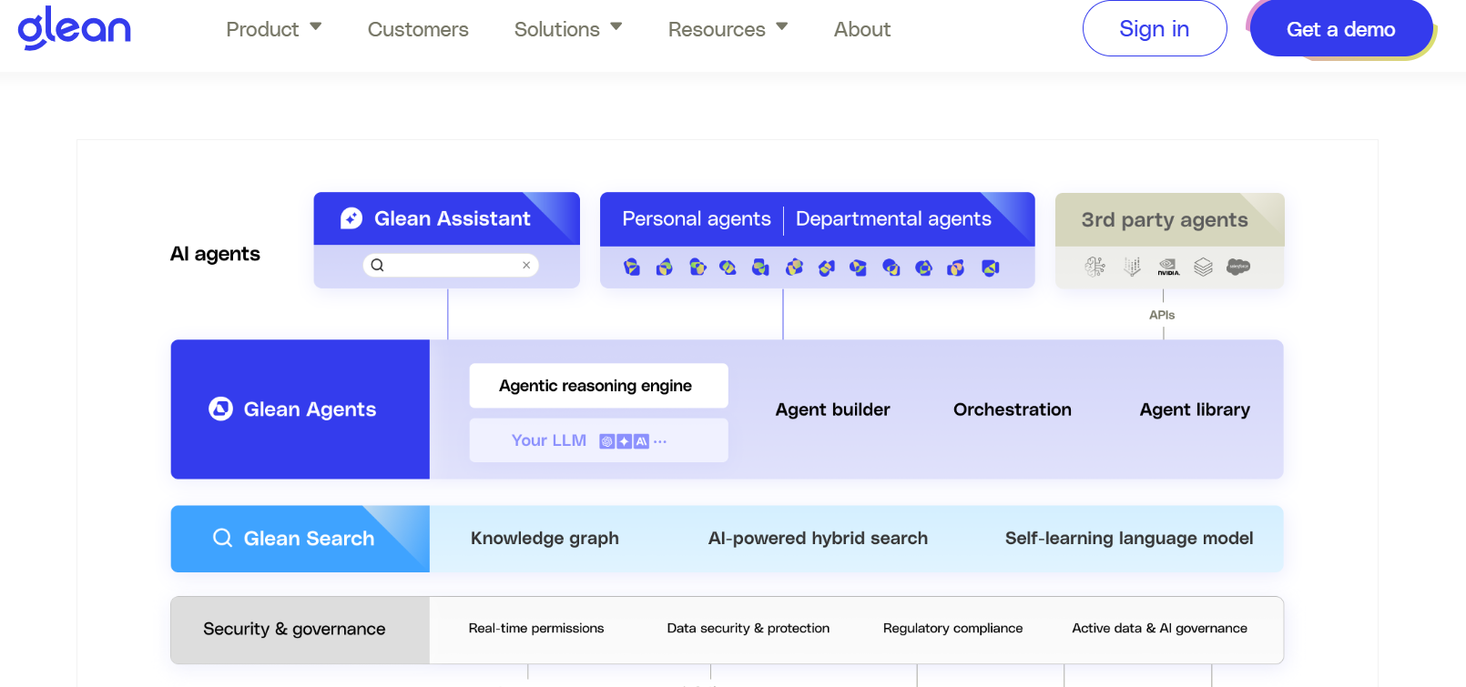
Task: Click the first agent icon under Personal agents
Action: (x=632, y=268)
